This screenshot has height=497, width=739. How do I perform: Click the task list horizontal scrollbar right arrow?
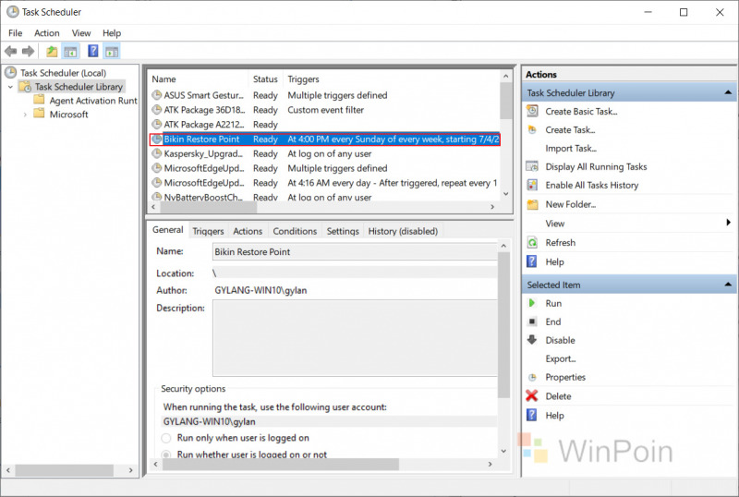pyautogui.click(x=492, y=207)
